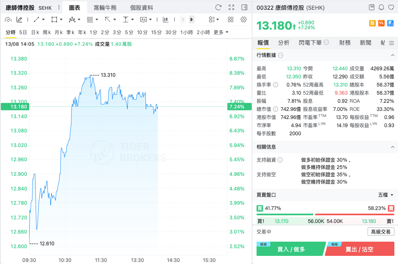Click the 買入 / 做多 button
This screenshot has height=264, width=398.
pyautogui.click(x=291, y=249)
